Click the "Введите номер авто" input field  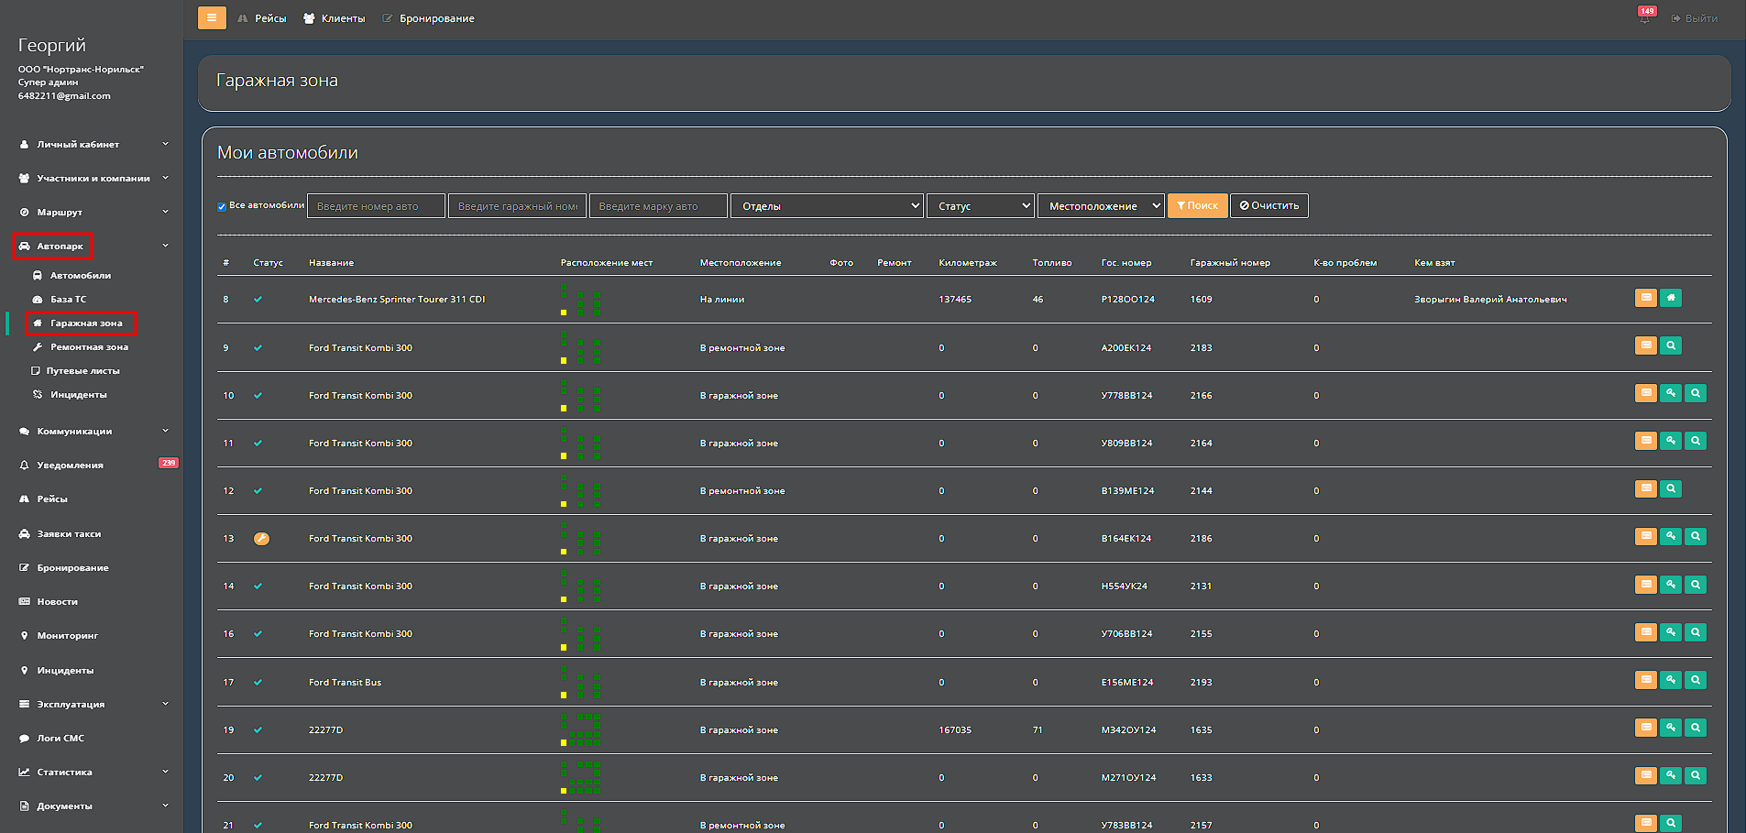pyautogui.click(x=376, y=206)
